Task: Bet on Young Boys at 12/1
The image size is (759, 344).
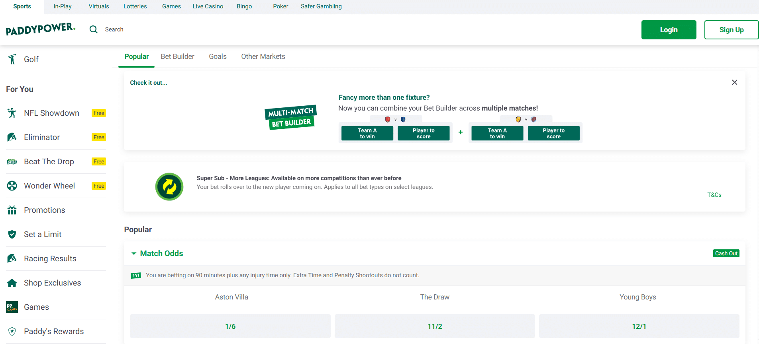Action: pos(639,326)
